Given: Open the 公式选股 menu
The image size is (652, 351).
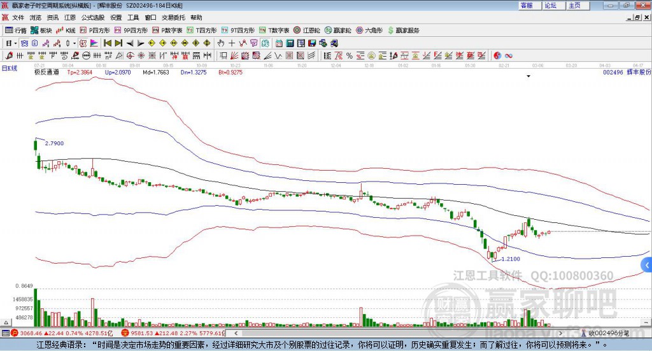Looking at the screenshot, I should coord(93,17).
